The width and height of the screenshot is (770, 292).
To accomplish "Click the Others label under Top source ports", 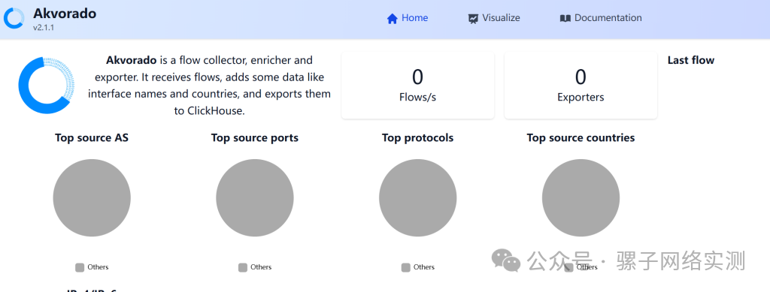I will 261,267.
